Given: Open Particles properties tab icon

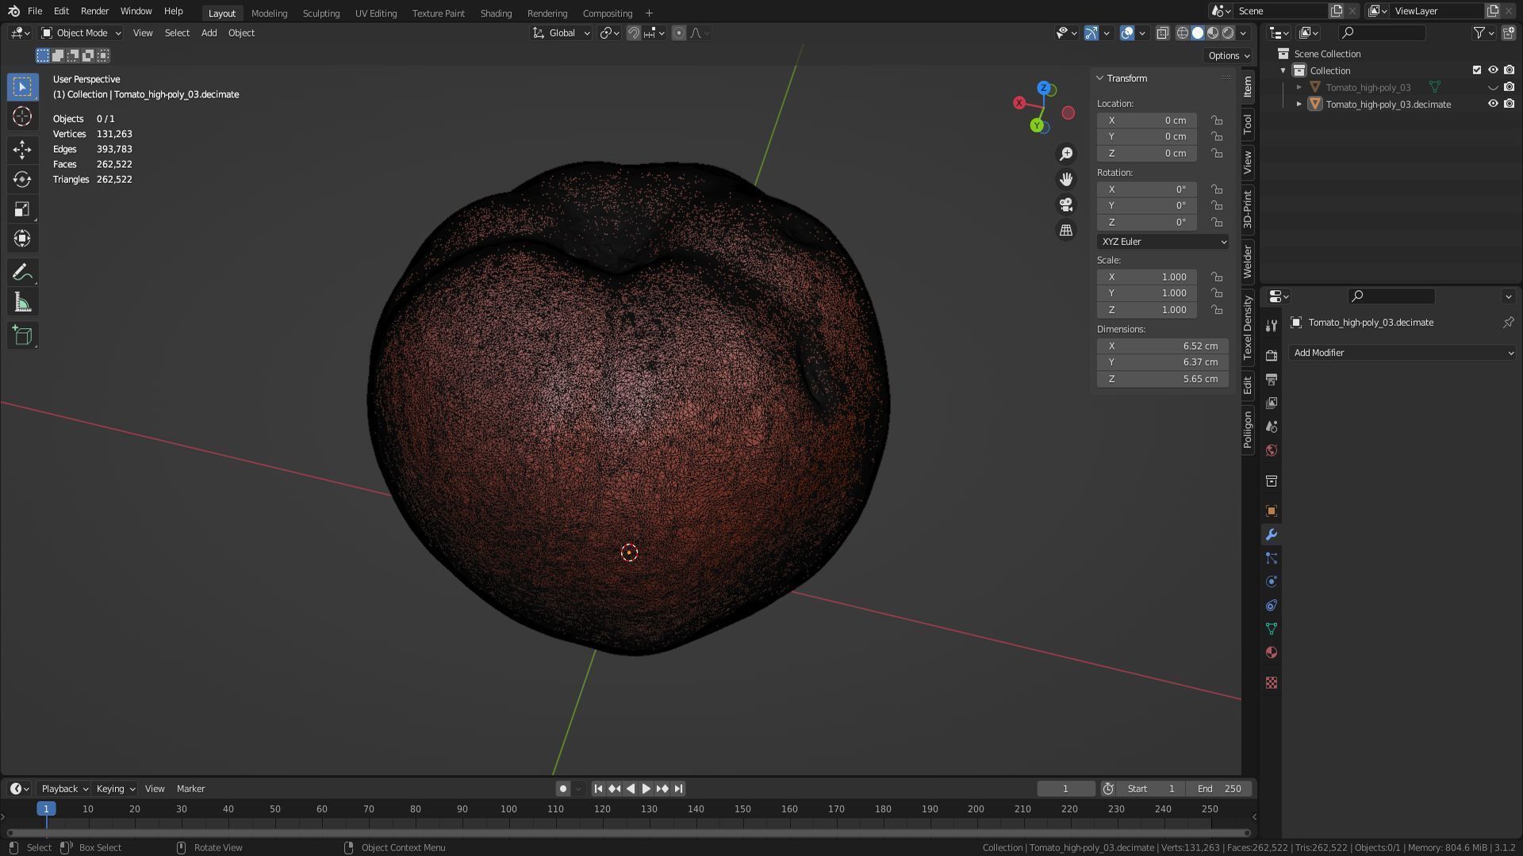Looking at the screenshot, I should [x=1272, y=558].
